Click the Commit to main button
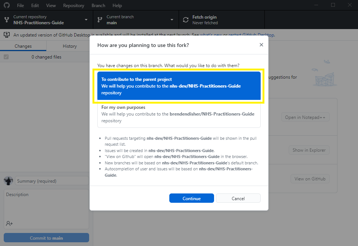The height and width of the screenshot is (246, 358). 46,238
